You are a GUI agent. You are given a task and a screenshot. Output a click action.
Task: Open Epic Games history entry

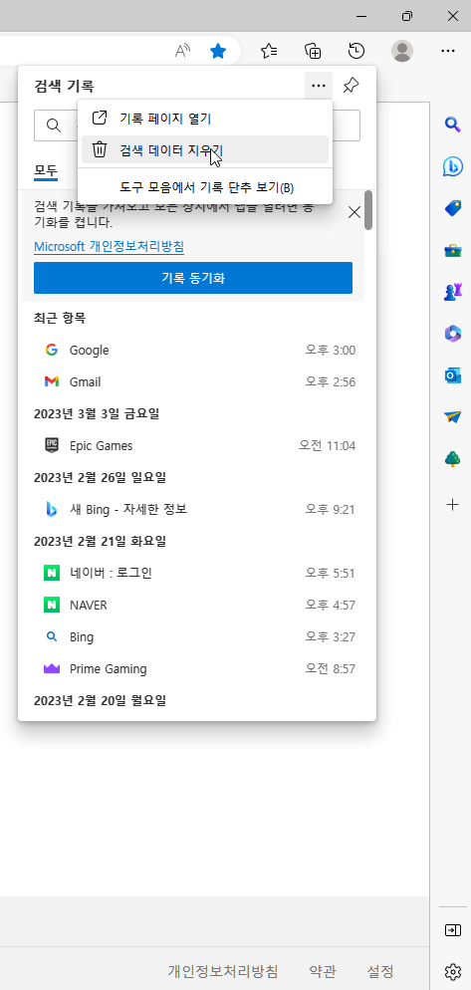(x=199, y=446)
